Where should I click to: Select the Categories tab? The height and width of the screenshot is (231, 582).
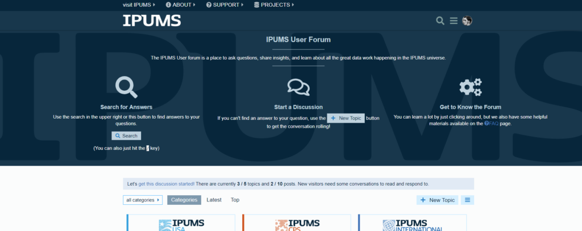pos(184,200)
